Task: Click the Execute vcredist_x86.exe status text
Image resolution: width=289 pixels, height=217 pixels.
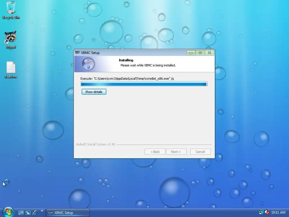Action: click(x=127, y=79)
